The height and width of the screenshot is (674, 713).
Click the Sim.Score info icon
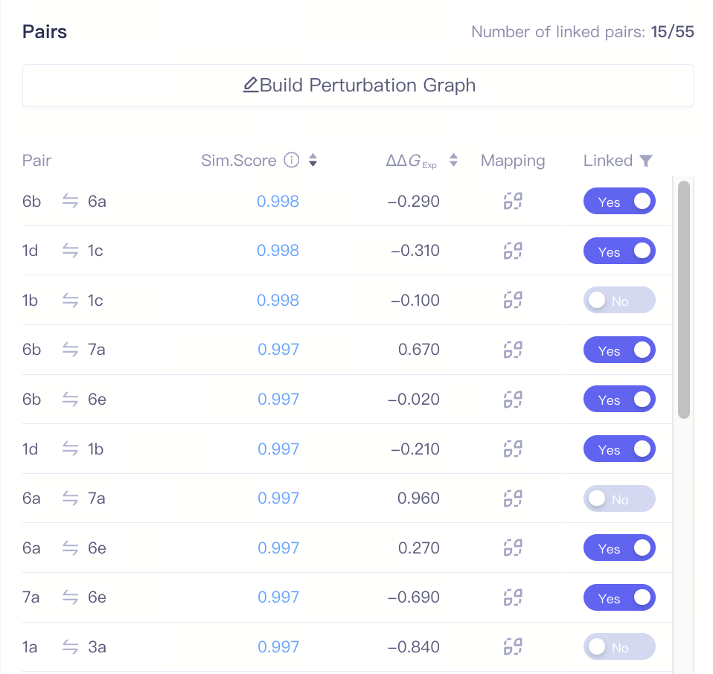(x=292, y=160)
